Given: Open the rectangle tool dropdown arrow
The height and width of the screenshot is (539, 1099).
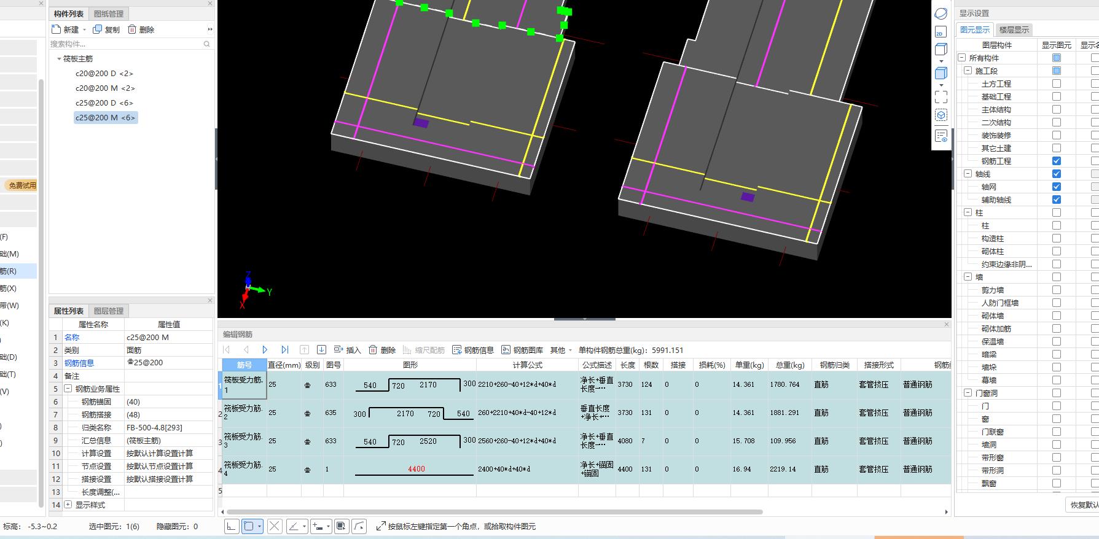Looking at the screenshot, I should [x=260, y=526].
